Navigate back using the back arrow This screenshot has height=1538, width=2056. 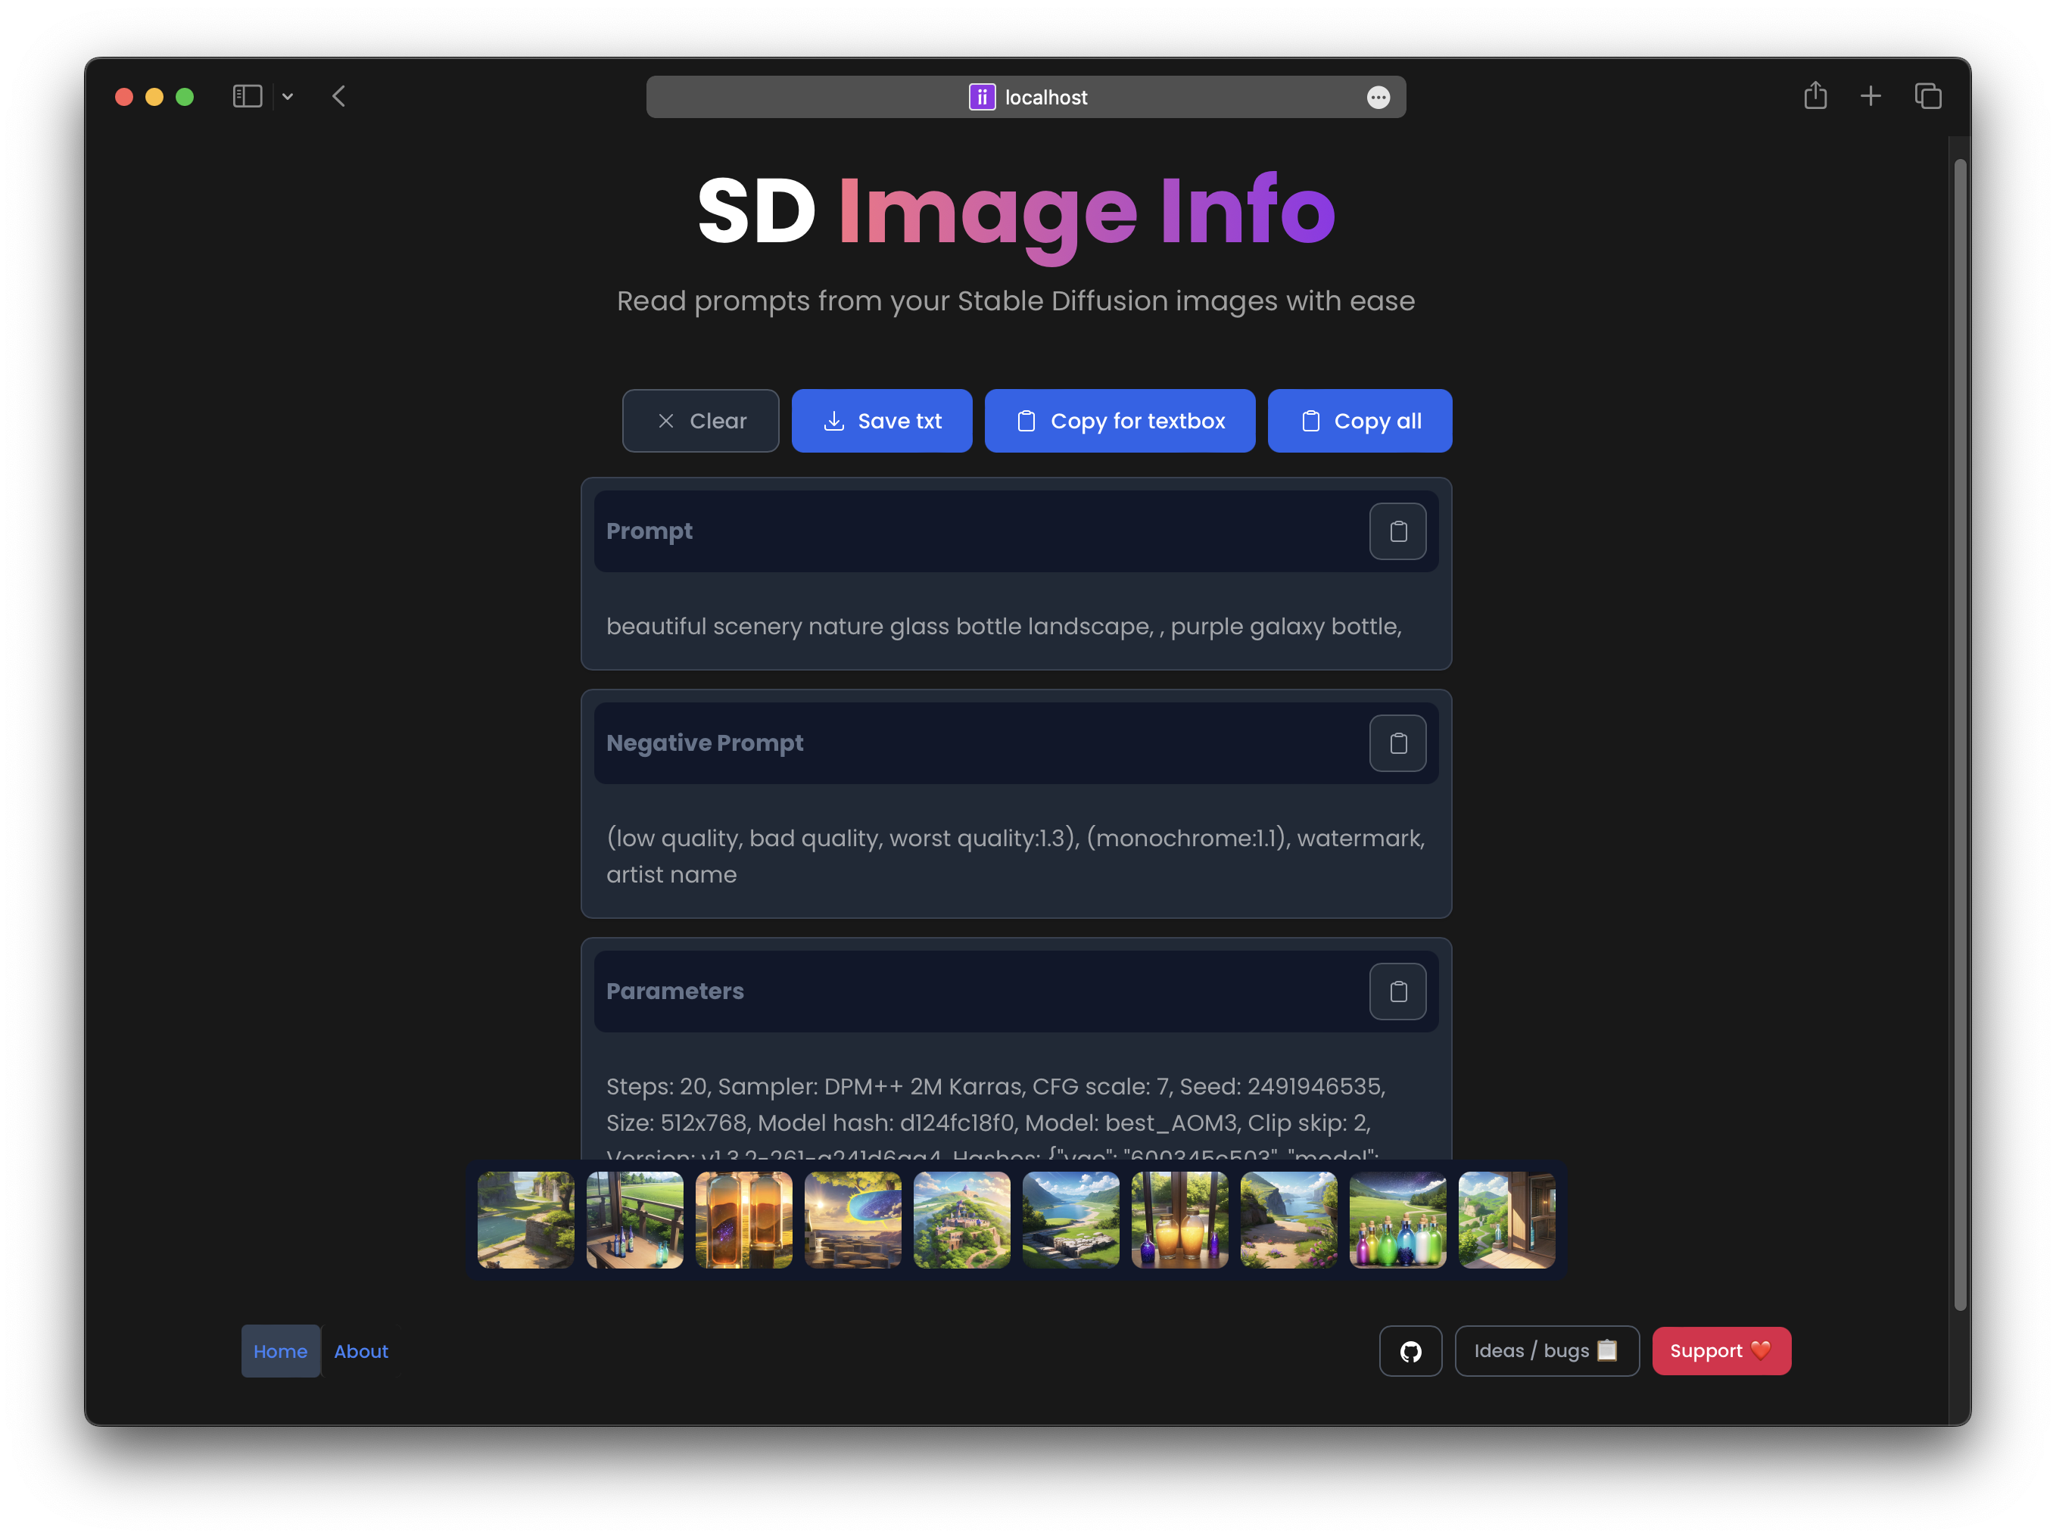click(338, 95)
